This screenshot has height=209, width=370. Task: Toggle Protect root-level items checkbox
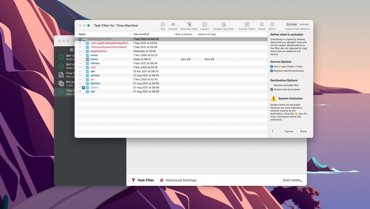tap(272, 90)
